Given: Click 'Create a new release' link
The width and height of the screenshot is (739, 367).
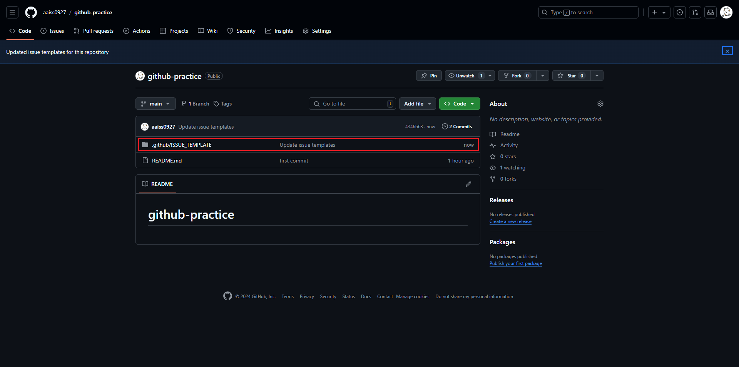Looking at the screenshot, I should tap(510, 221).
